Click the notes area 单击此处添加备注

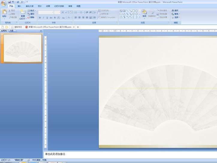click(55, 154)
